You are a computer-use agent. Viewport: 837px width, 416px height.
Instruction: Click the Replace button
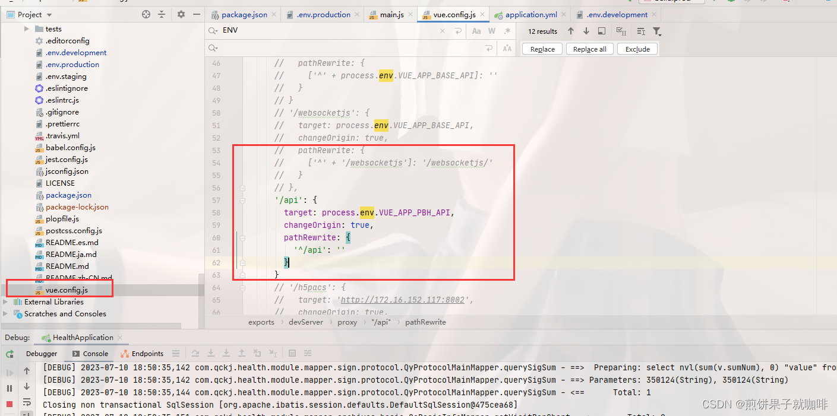(542, 49)
